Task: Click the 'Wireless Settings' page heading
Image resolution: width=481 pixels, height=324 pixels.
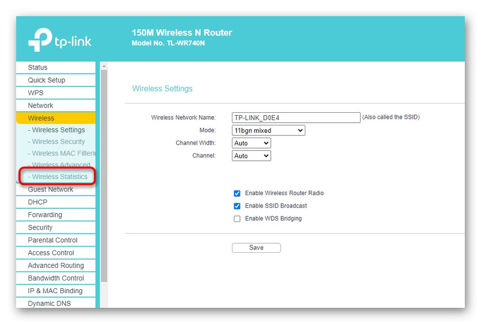Action: 163,88
